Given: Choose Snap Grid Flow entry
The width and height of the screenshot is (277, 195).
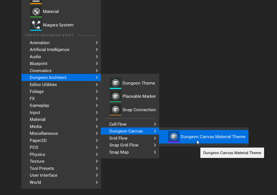Looking at the screenshot, I should coord(130,145).
